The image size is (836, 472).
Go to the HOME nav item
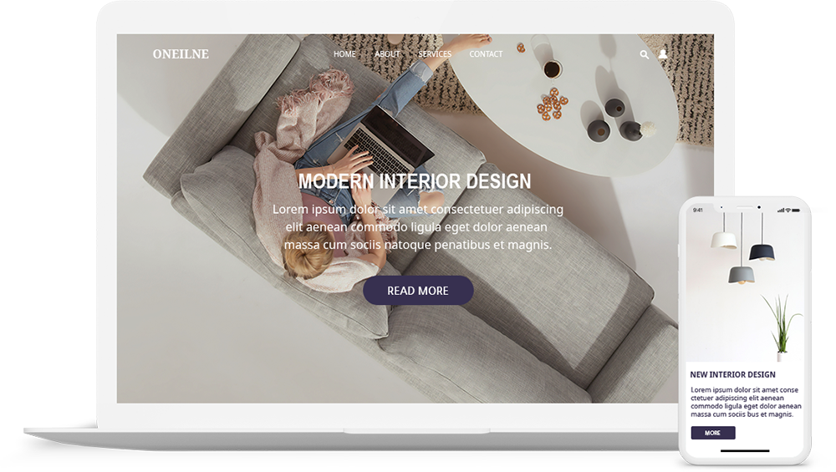pos(344,53)
